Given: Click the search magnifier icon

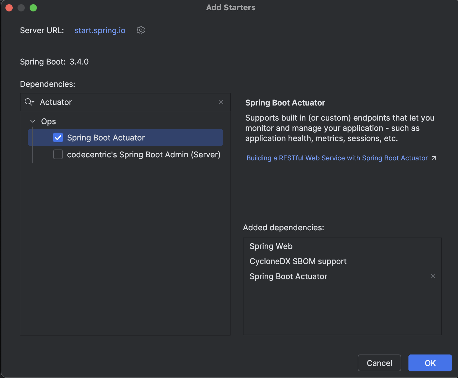Looking at the screenshot, I should pos(28,102).
